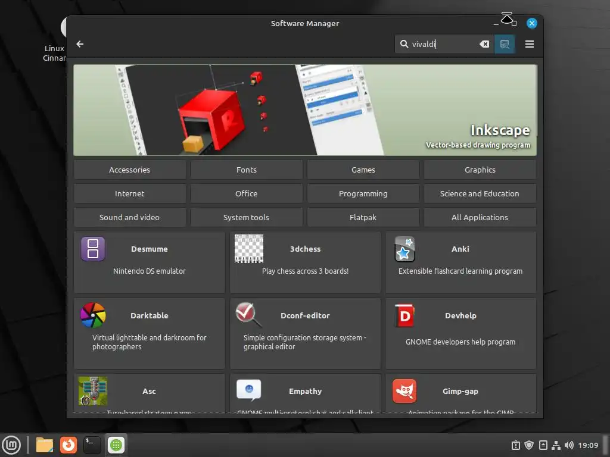Open the volume tray icon
Image resolution: width=610 pixels, height=457 pixels.
[x=569, y=445]
